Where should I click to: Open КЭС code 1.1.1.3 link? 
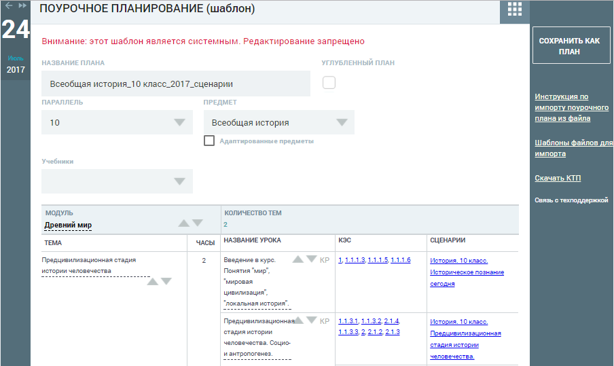355,260
